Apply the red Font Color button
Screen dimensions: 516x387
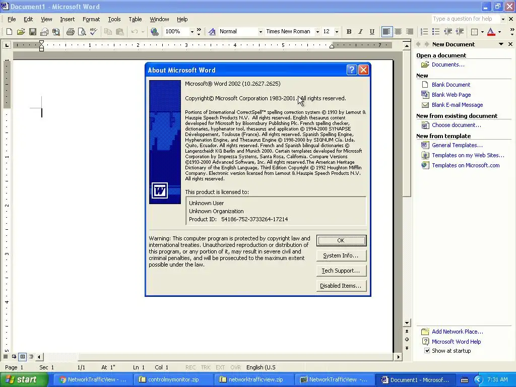(491, 32)
